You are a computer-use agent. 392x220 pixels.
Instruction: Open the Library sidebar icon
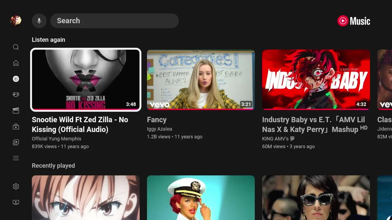[16, 142]
